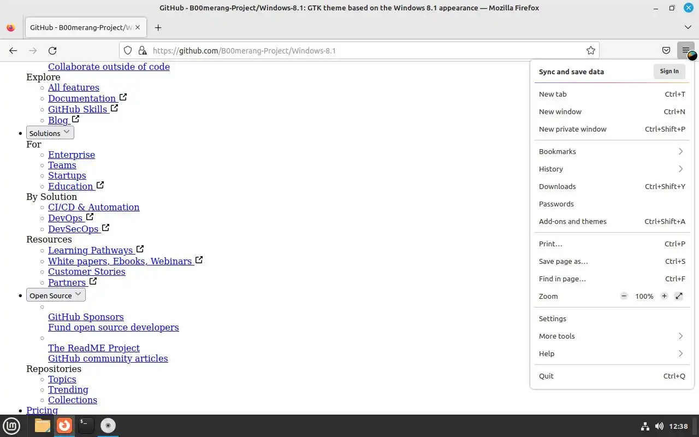Click the List all tabs chevron
Screen dimensions: 699x437
click(688, 27)
